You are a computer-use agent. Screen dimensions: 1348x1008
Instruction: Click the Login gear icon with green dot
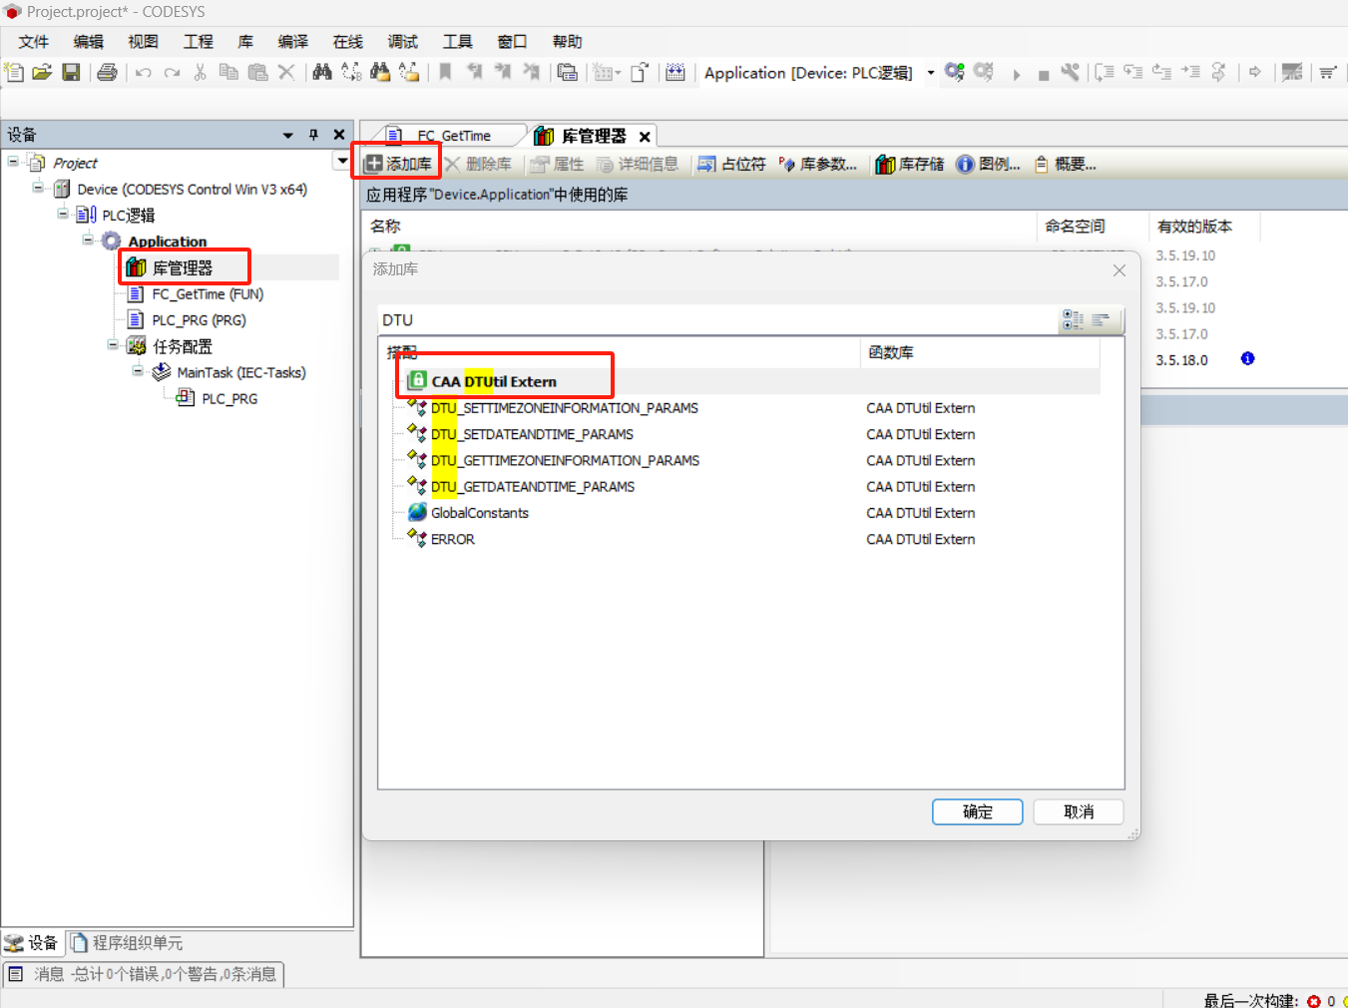point(955,72)
